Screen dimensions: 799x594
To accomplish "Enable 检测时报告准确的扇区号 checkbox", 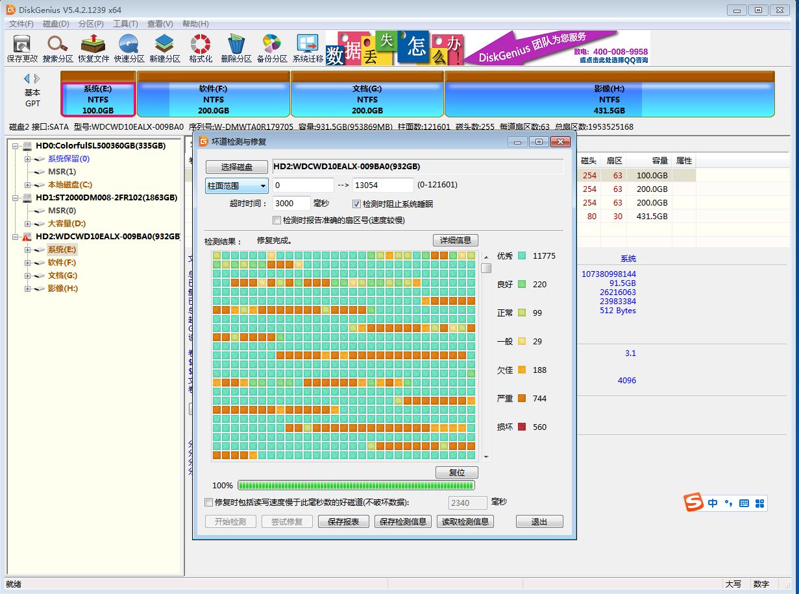I will (277, 220).
